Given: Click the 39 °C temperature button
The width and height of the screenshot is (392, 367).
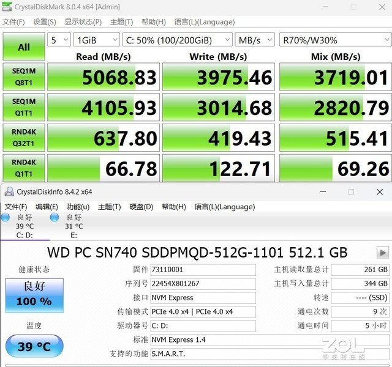Looking at the screenshot, I should click(x=34, y=346).
